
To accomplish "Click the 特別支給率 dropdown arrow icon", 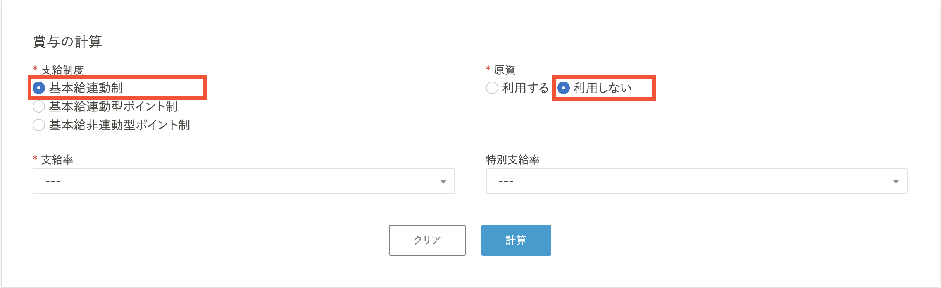I will [x=896, y=182].
